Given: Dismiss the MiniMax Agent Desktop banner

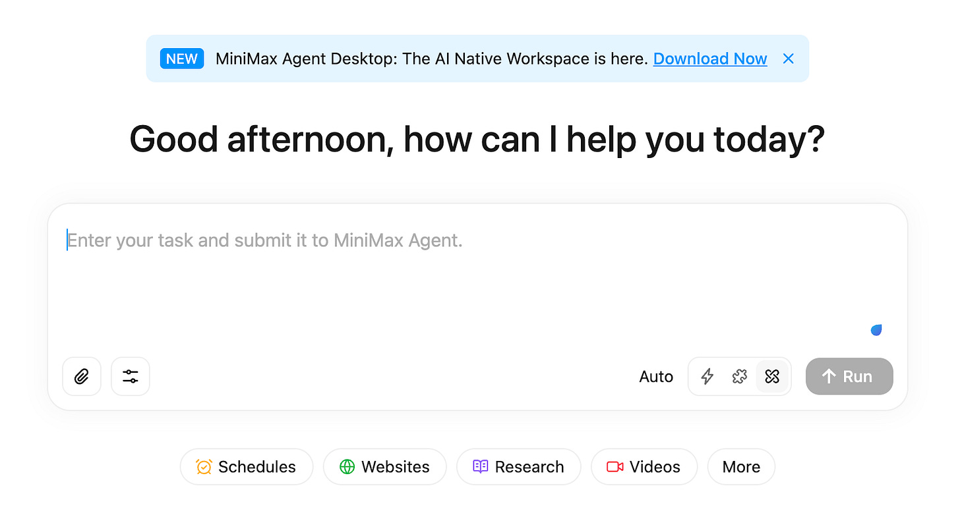Looking at the screenshot, I should click(788, 59).
